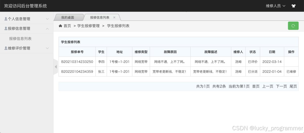Click 学生报修列表 table panel title
The height and width of the screenshot is (133, 304).
pyautogui.click(x=71, y=42)
